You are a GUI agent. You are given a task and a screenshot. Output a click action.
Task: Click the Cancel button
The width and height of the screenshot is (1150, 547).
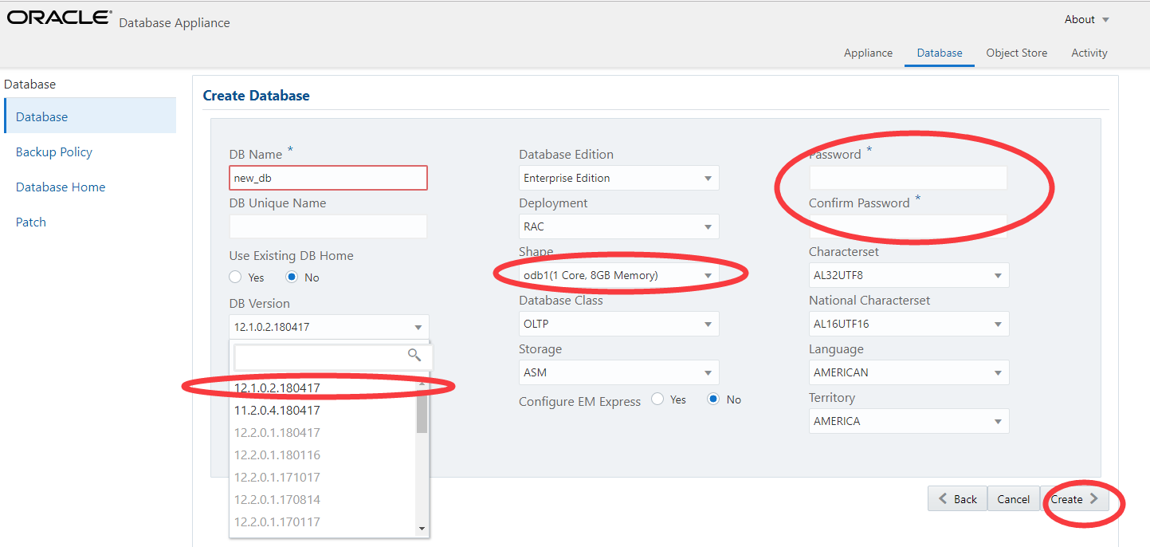coord(1014,499)
